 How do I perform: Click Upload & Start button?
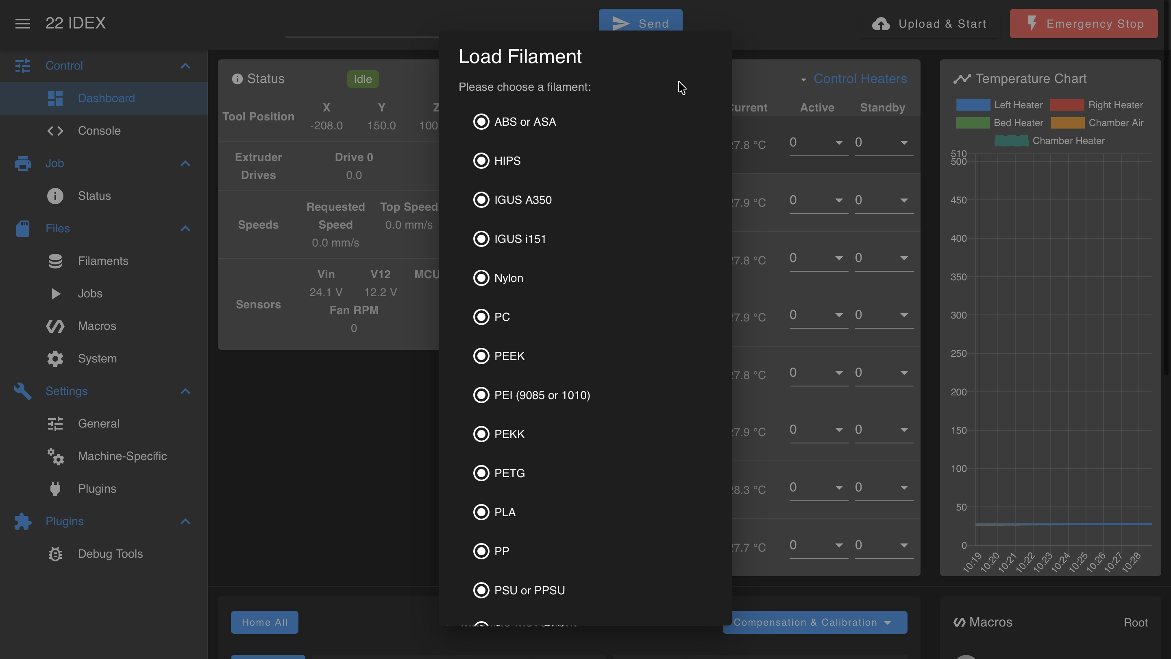[x=929, y=24]
